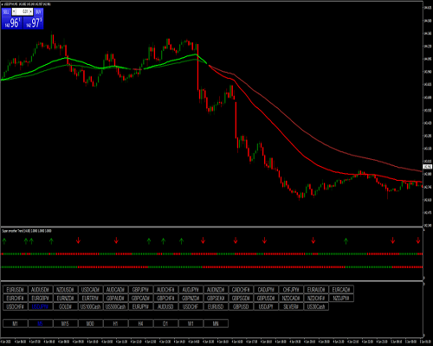Click the lot volume input field
Screen dimensions: 433x346
click(23, 11)
